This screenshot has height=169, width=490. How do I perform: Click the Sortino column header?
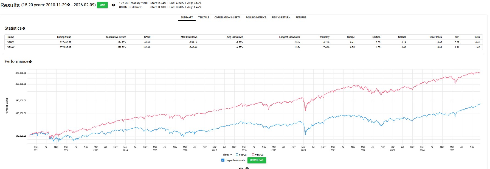pyautogui.click(x=376, y=37)
